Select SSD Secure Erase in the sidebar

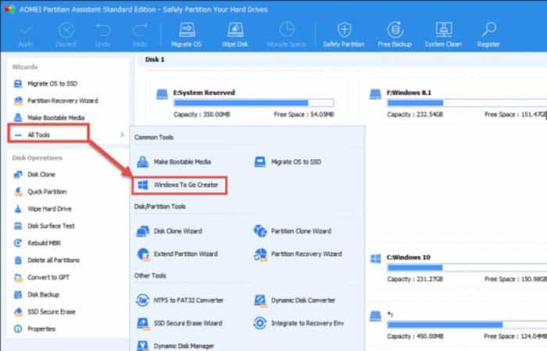click(x=45, y=312)
